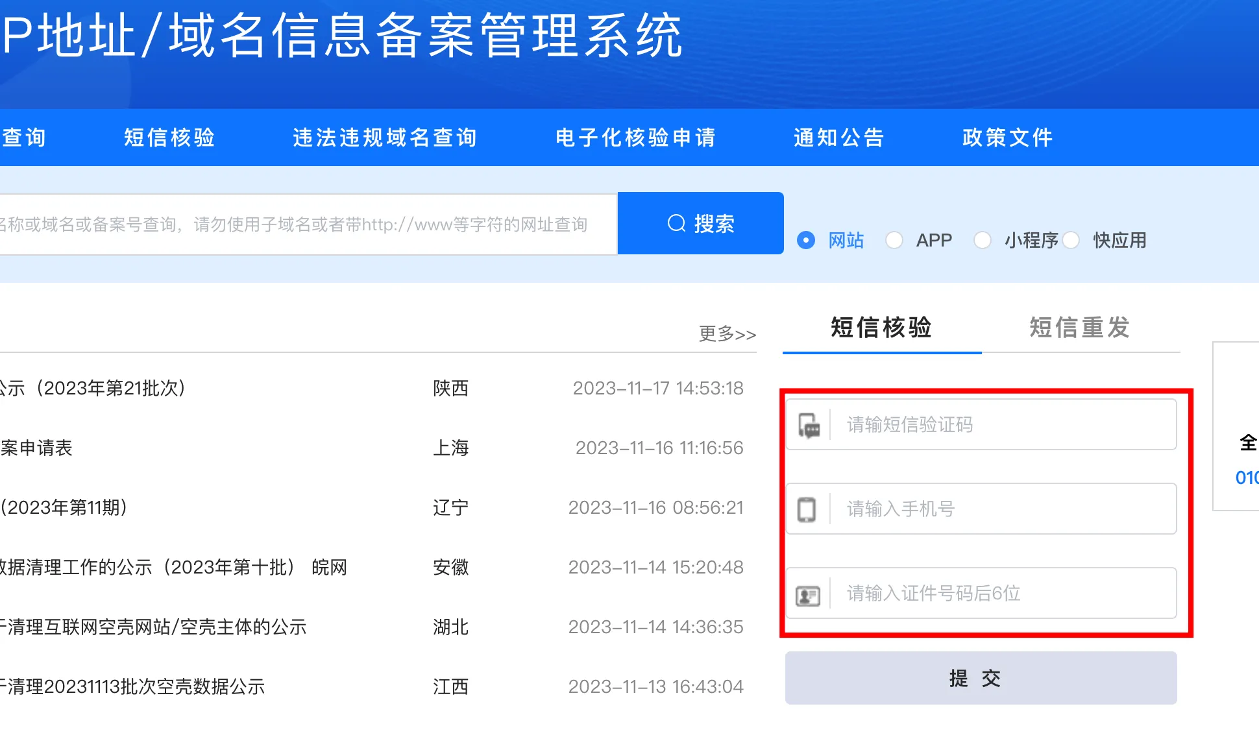Switch to the 短信重发 tab
Screen dimensions: 1259x737
pyautogui.click(x=1079, y=328)
